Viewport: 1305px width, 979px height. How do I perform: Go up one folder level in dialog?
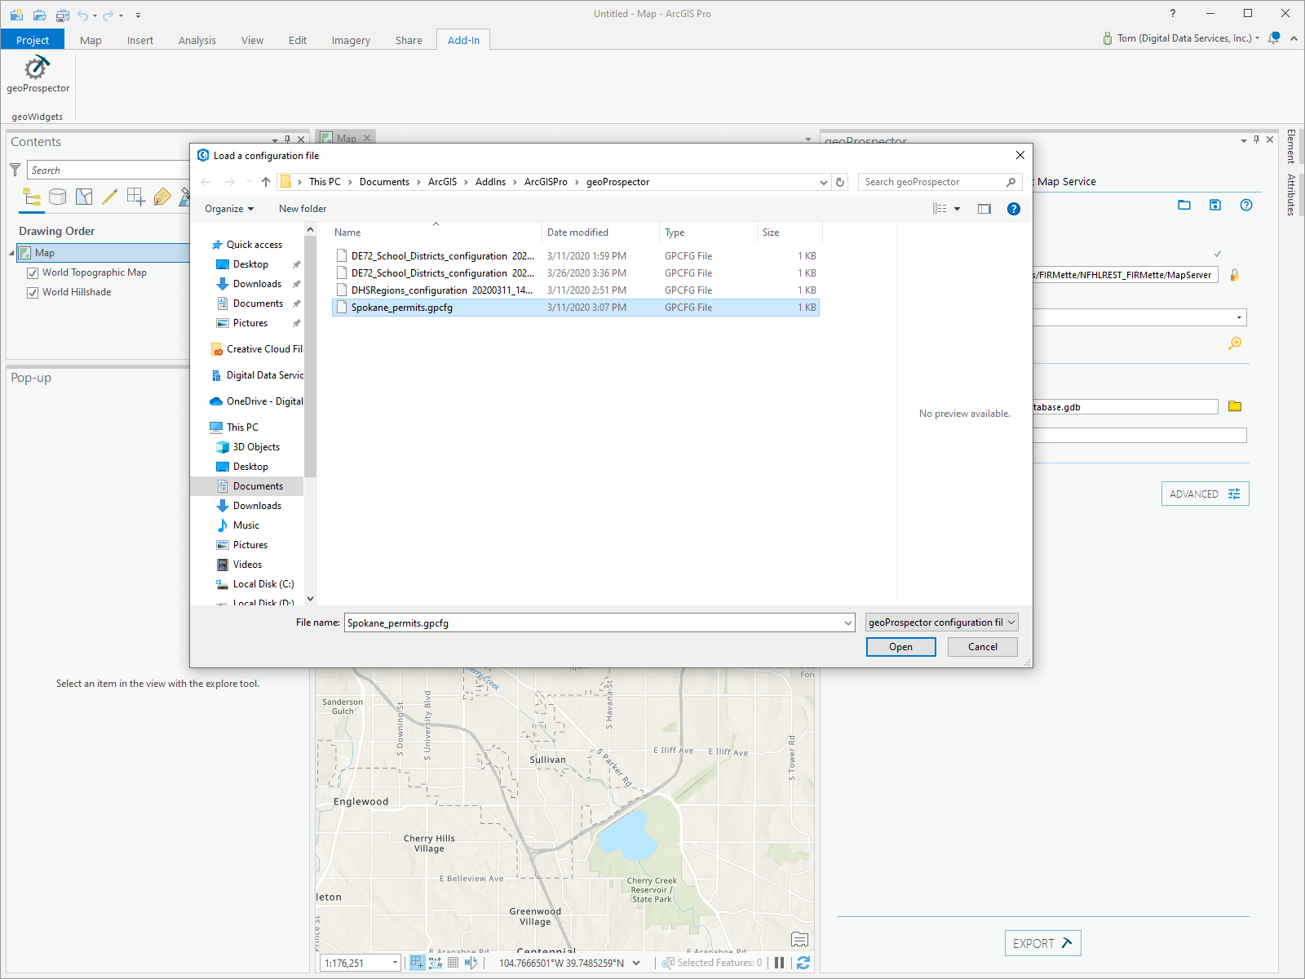pyautogui.click(x=266, y=182)
